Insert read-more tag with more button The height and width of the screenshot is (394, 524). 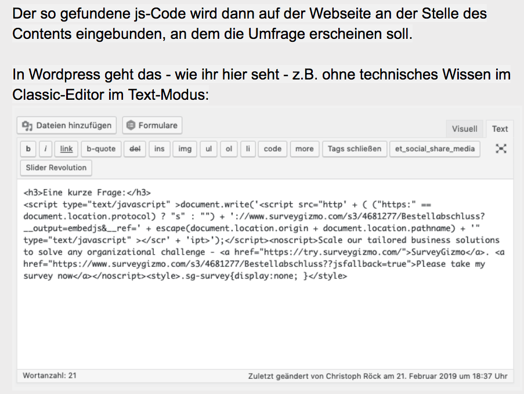(x=304, y=149)
